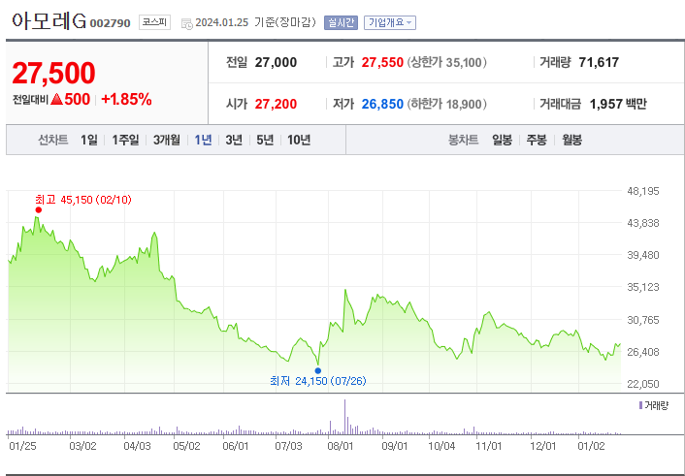Image resolution: width=685 pixels, height=476 pixels.
Task: Click the 11/01 date axis label
Action: tap(488, 446)
